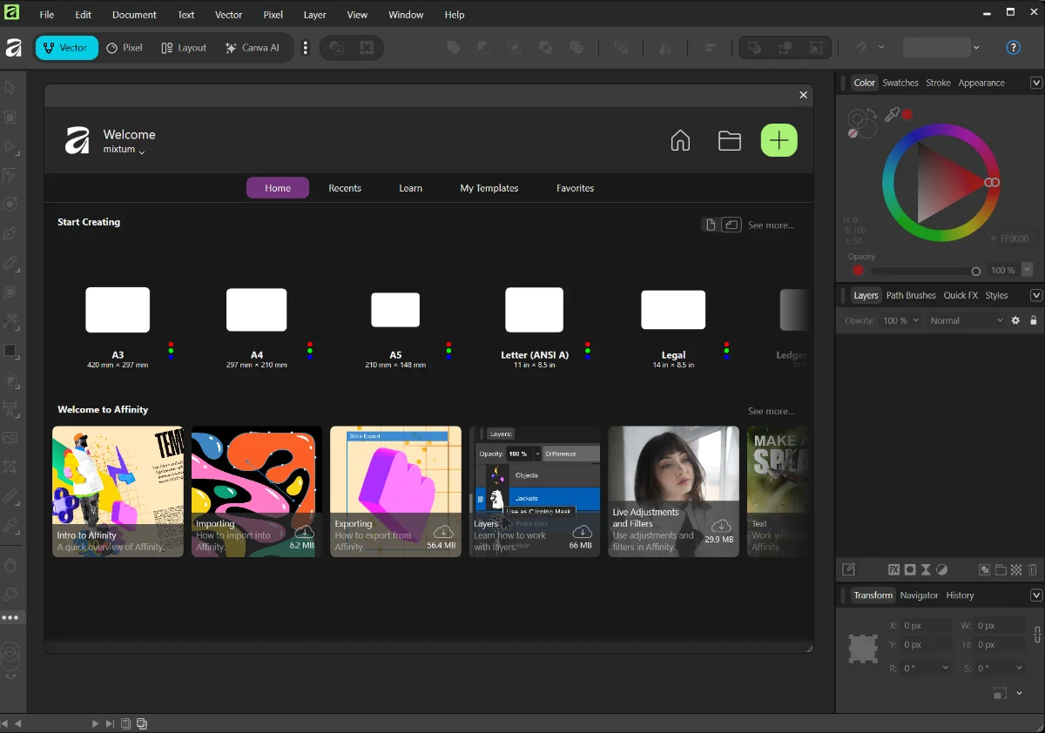Open the Opacity percentage dropdown in Color panel
1045x733 pixels.
(x=1027, y=270)
